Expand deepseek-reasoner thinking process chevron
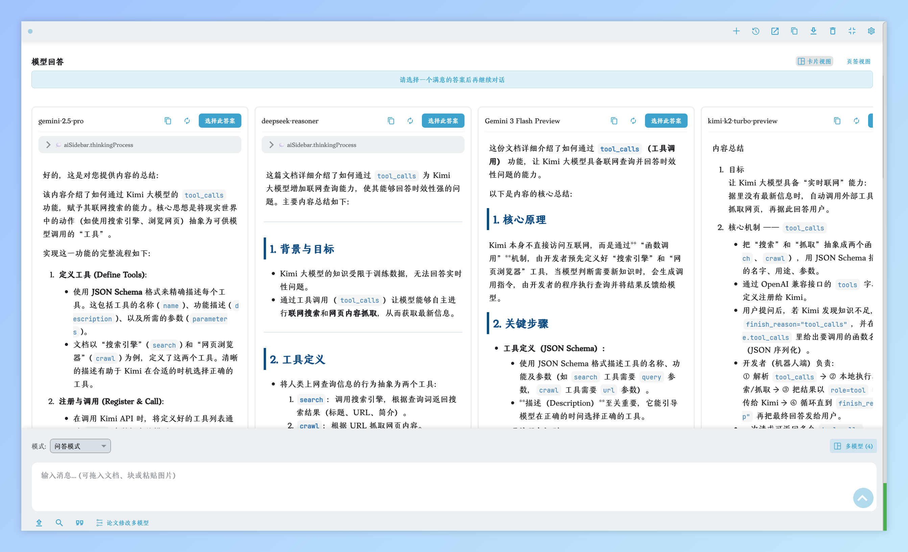Screen dimensions: 908x552 pyautogui.click(x=271, y=145)
